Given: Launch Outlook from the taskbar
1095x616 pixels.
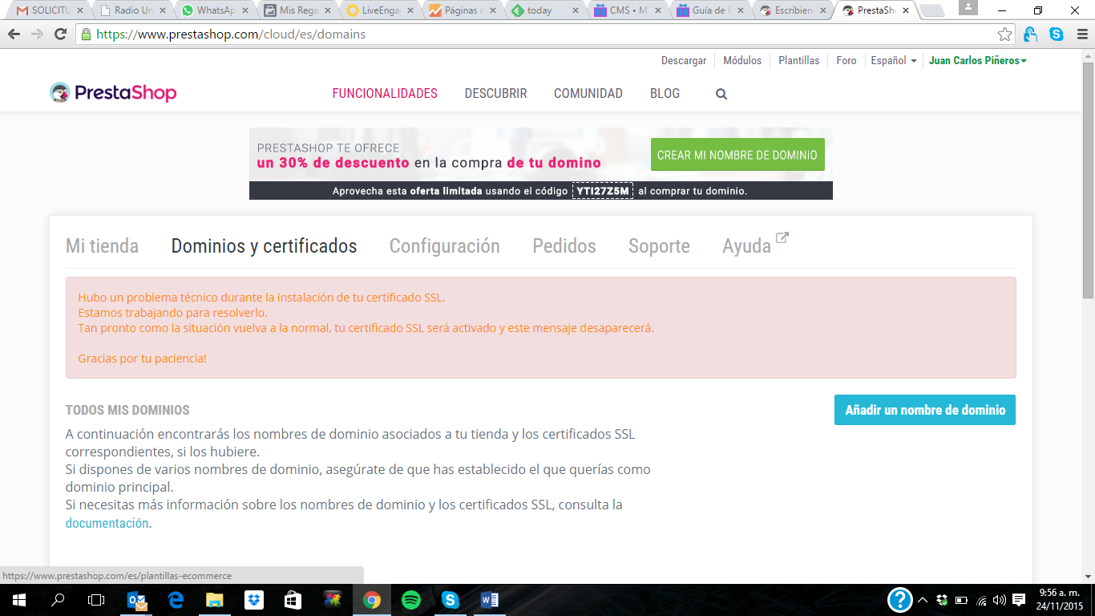Looking at the screenshot, I should [137, 600].
